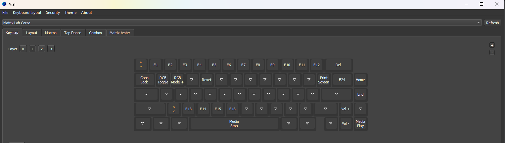The image size is (505, 143).
Task: Select layer 1
Action: click(x=32, y=49)
